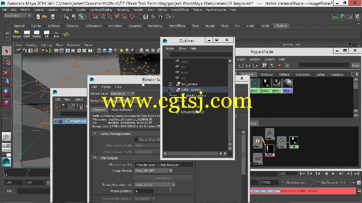Select defaultObjectSet in the Outliner
The height and width of the screenshot is (203, 362).
tap(192, 112)
